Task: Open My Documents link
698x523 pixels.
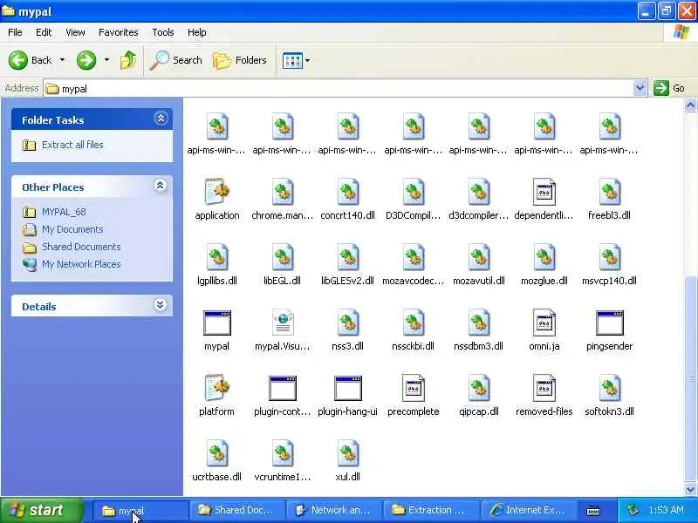Action: 72,229
